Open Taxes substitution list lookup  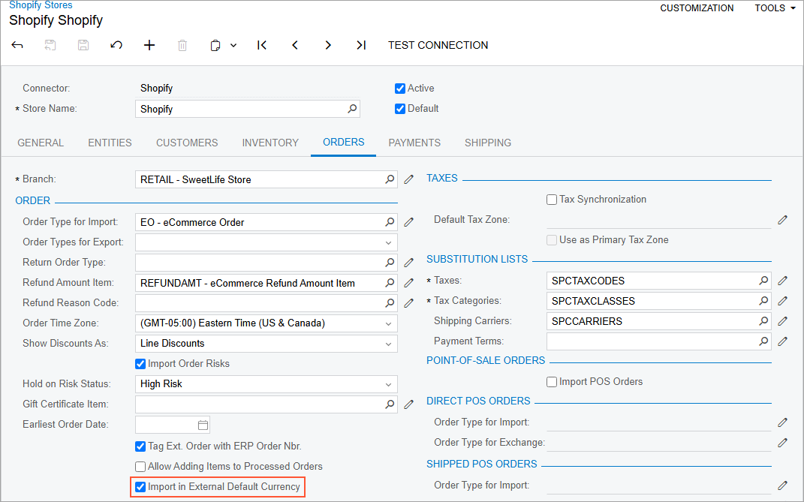(763, 280)
